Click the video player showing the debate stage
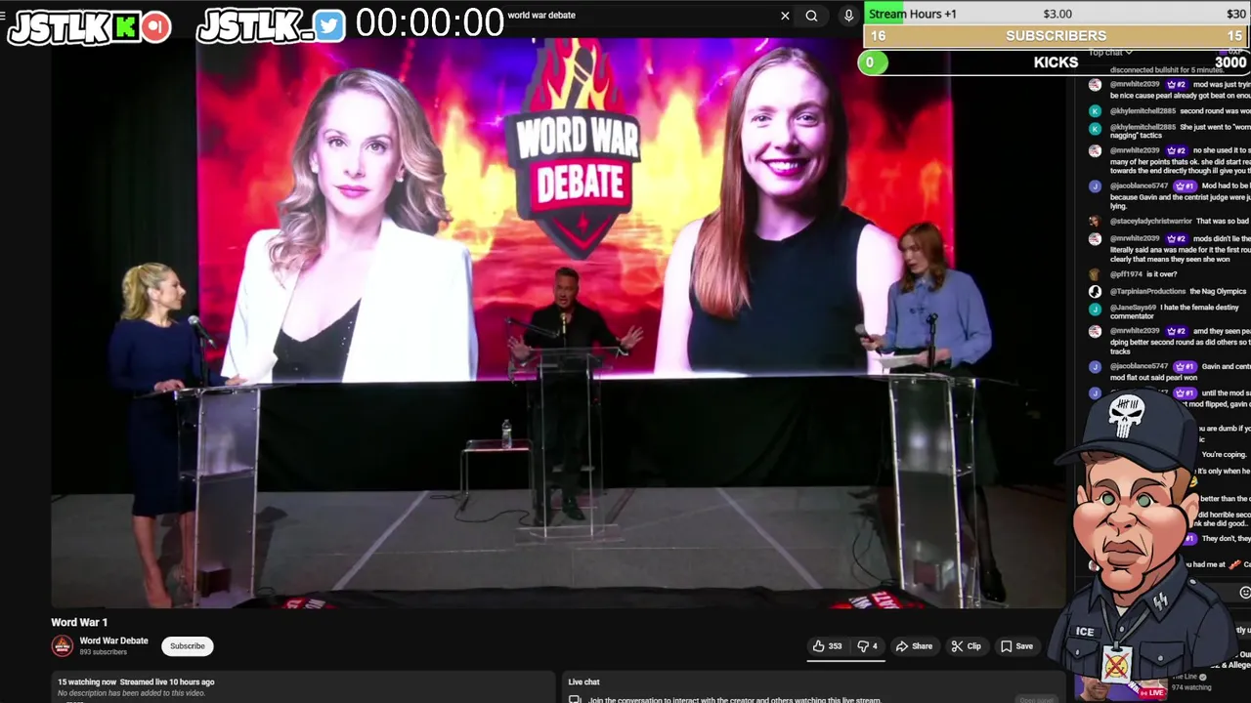Image resolution: width=1251 pixels, height=703 pixels. pyautogui.click(x=559, y=322)
